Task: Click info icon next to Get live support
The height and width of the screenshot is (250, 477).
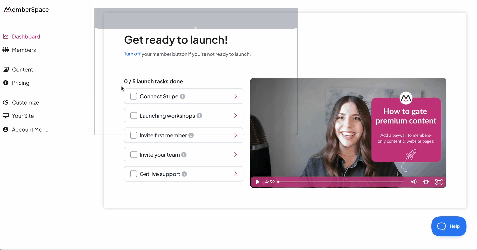Action: [184, 174]
